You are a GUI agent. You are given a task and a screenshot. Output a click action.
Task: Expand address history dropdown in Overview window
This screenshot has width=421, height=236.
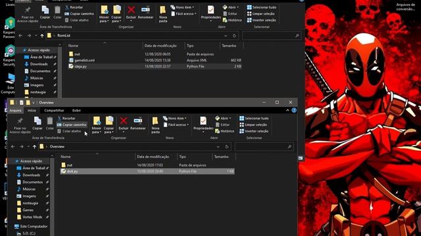click(218, 147)
